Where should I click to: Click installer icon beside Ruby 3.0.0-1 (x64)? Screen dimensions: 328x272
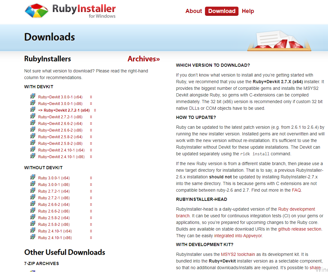[33, 177]
